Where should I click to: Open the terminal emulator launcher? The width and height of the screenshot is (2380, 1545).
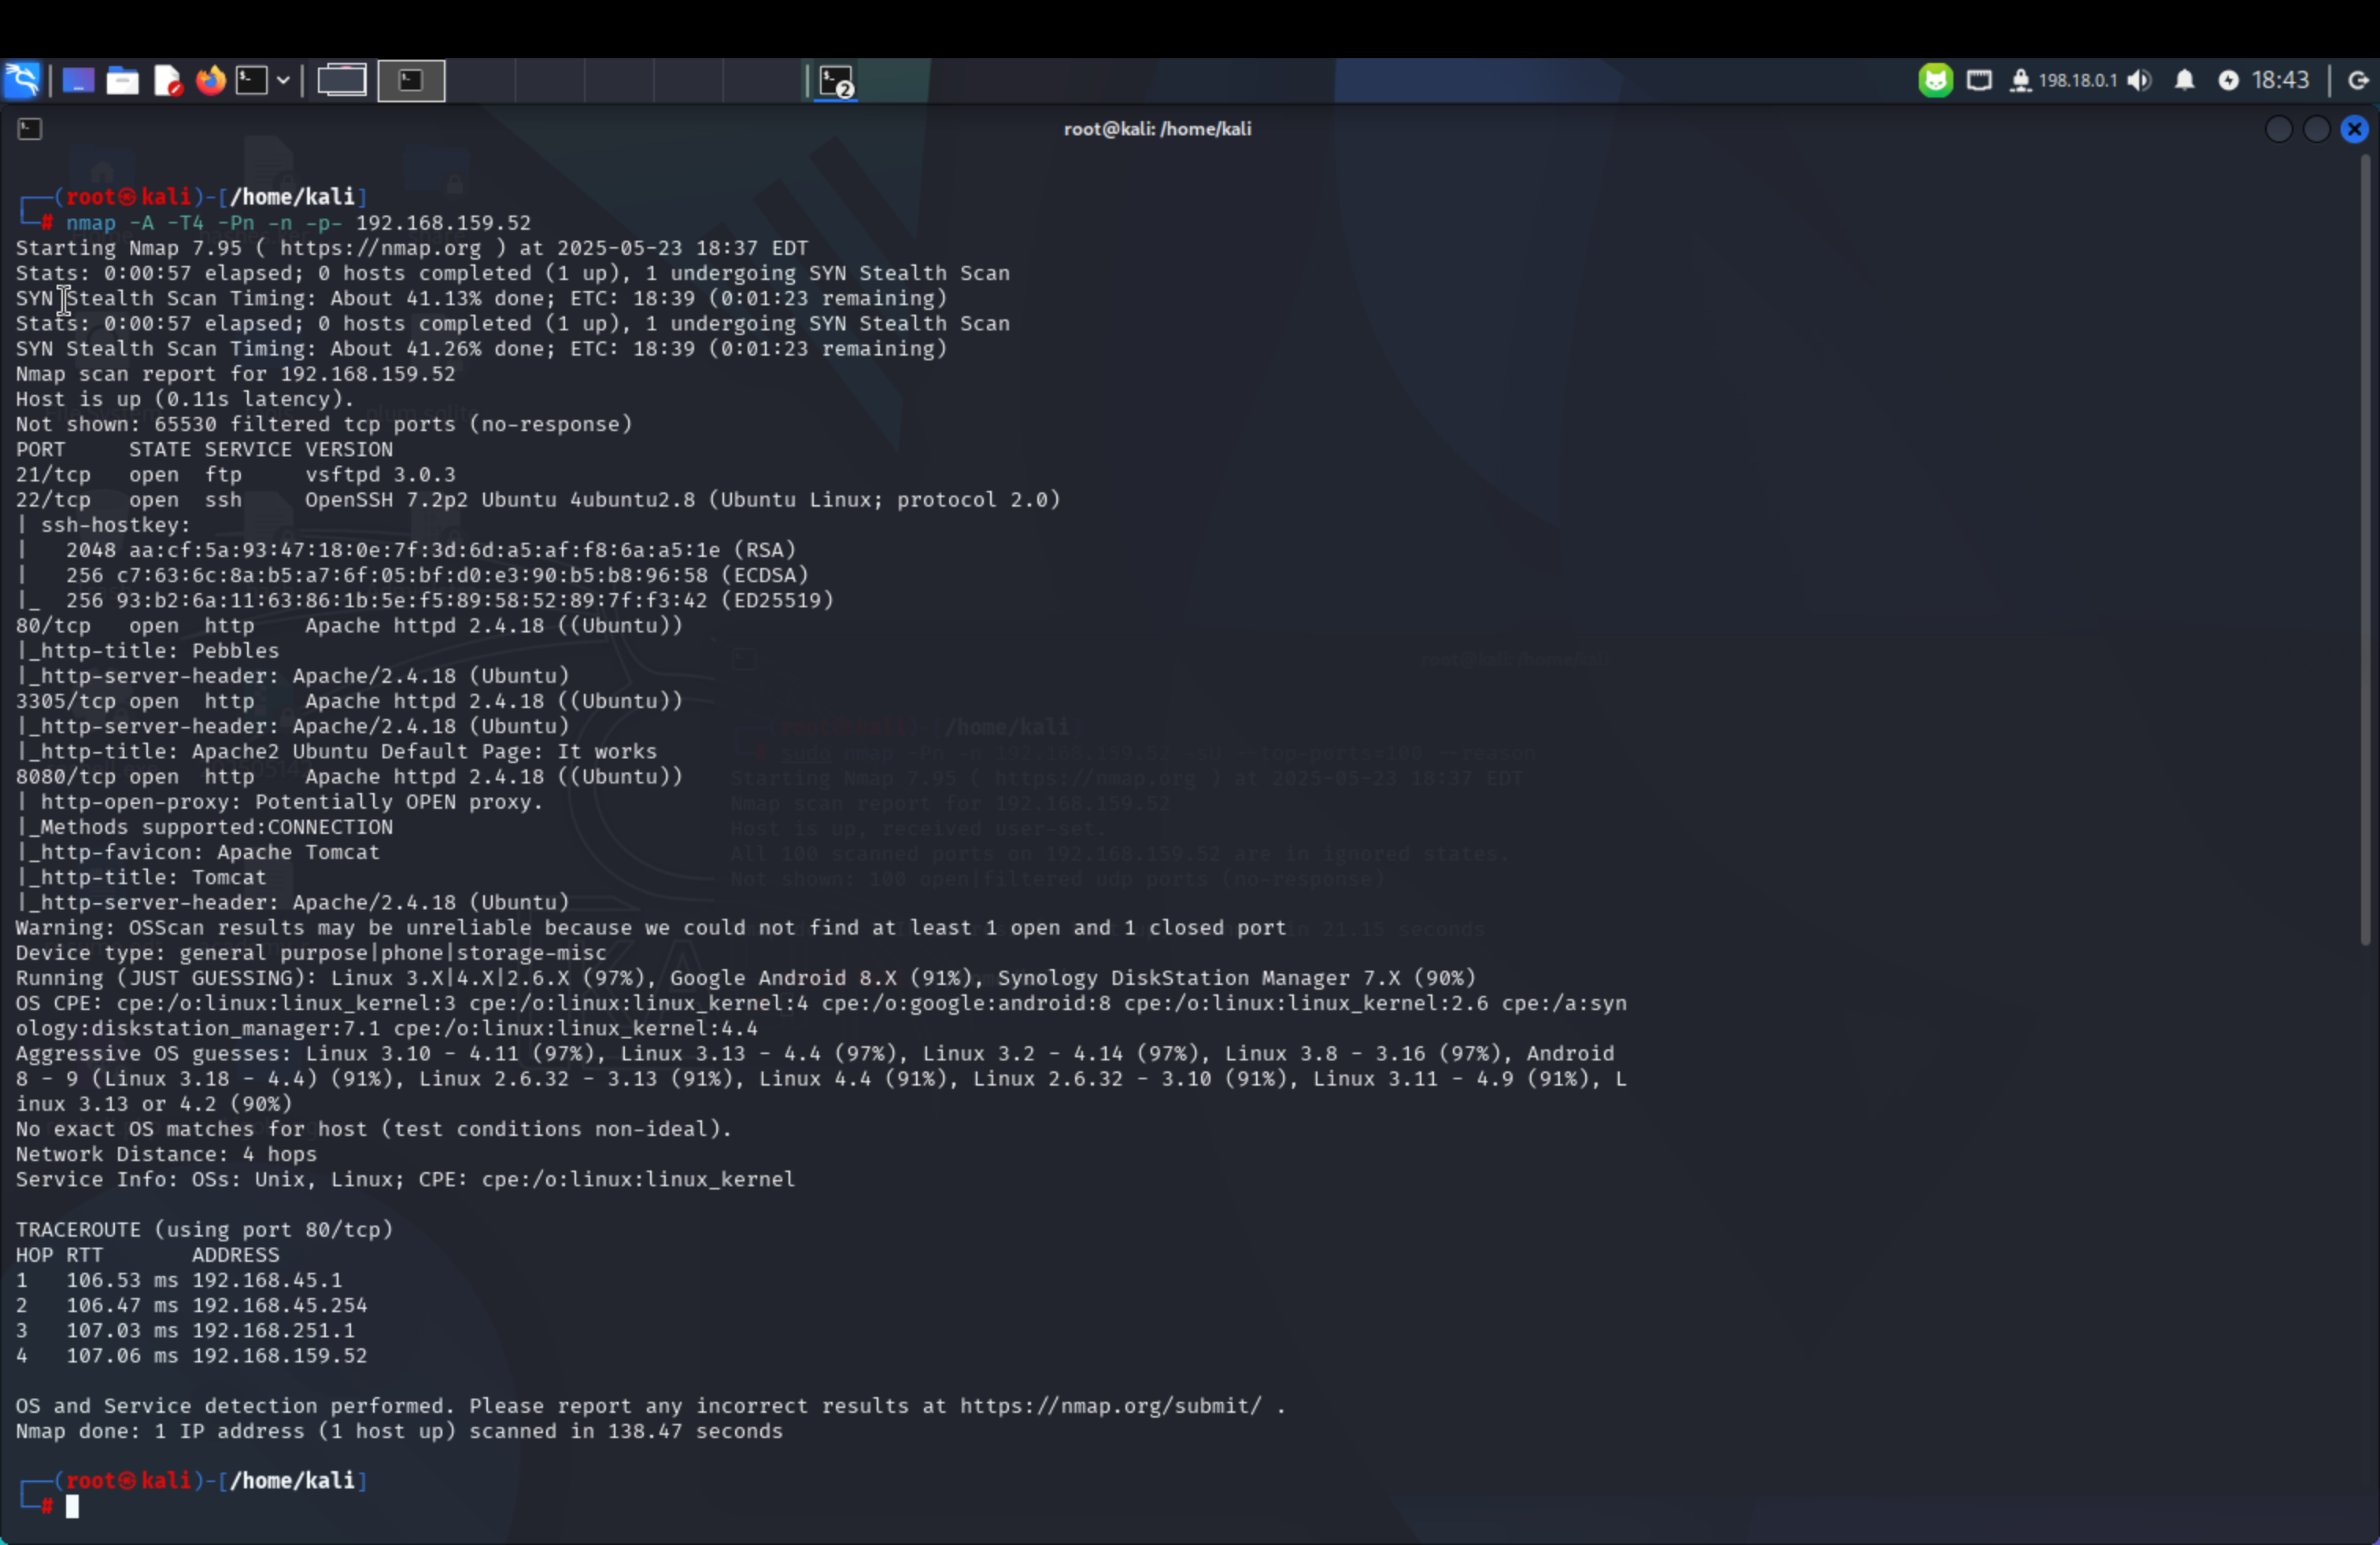[252, 80]
